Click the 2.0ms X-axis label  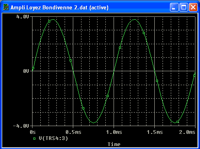(187, 132)
